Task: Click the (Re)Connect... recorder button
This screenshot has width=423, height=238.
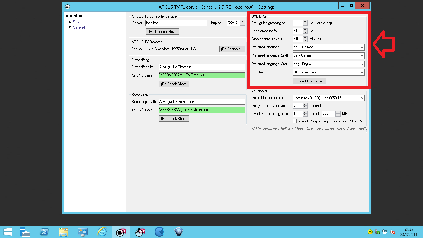Action: 232,49
